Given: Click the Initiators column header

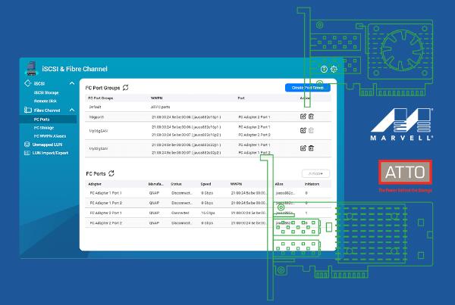Looking at the screenshot, I should (312, 184).
